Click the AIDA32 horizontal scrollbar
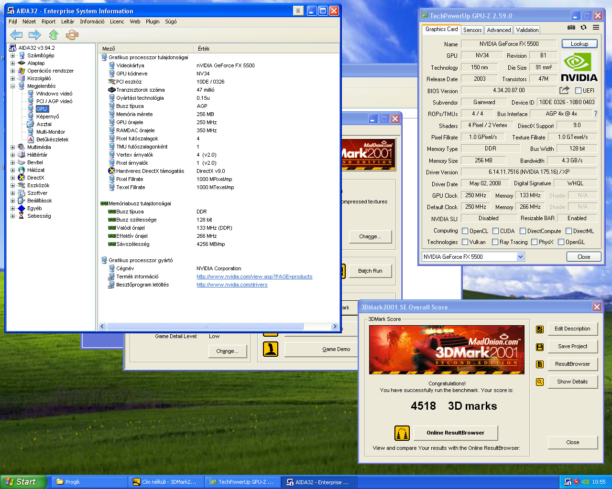Screen dimensions: 612x489 [x=206, y=327]
